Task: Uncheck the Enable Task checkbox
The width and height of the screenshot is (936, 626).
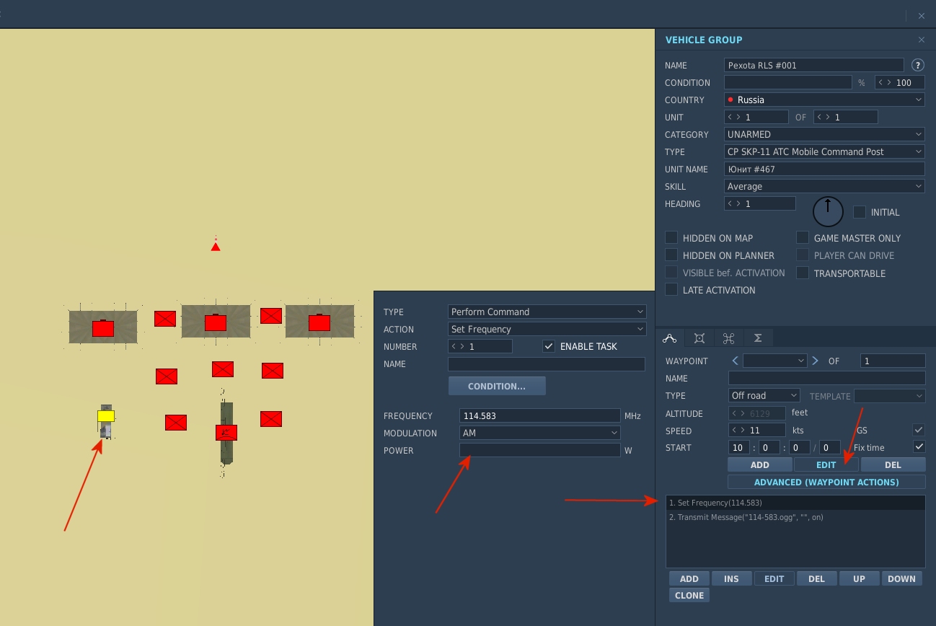Action: 549,346
